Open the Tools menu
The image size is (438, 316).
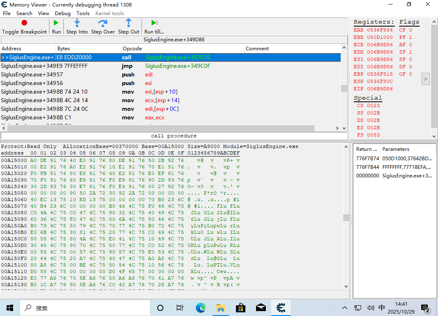tap(83, 13)
